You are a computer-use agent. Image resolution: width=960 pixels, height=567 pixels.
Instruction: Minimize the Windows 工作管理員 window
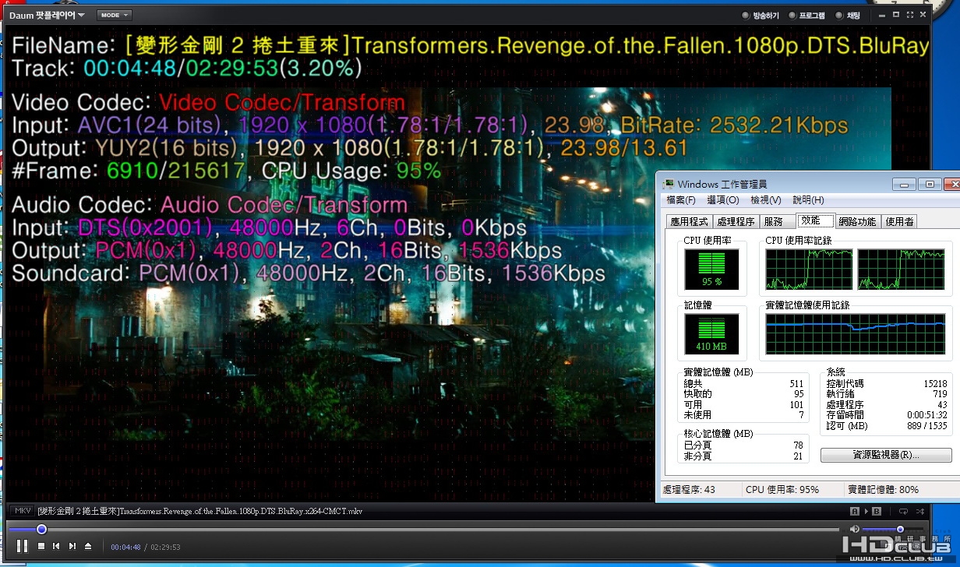pyautogui.click(x=904, y=185)
